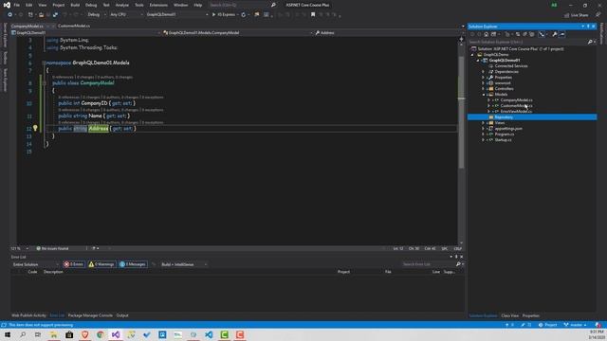Click the Search Error List input field
This screenshot has height=341, width=607.
point(428,264)
